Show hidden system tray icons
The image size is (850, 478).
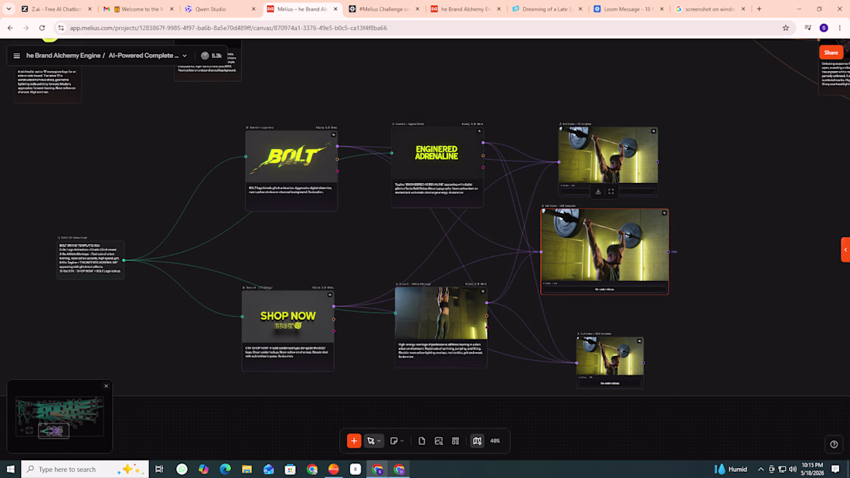pos(760,469)
